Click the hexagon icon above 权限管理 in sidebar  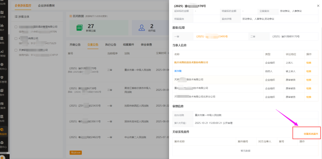click(2, 64)
